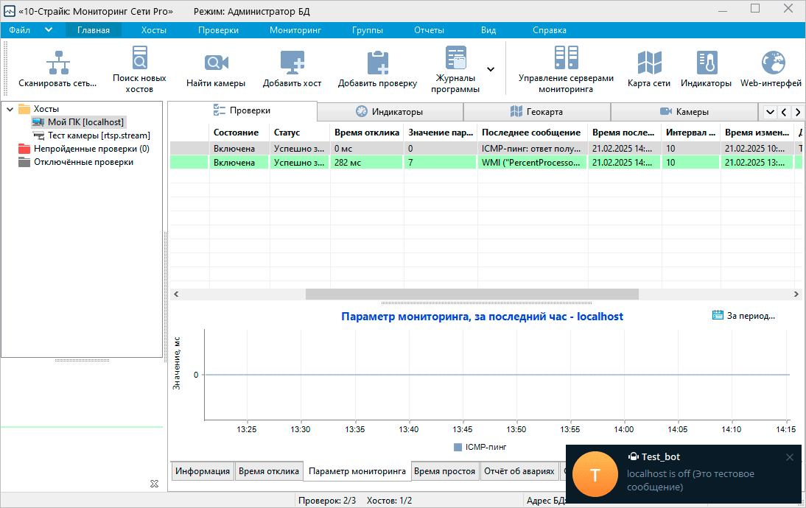Open the Web interface globe icon
Screen dimensions: 806x508
pyautogui.click(x=773, y=63)
